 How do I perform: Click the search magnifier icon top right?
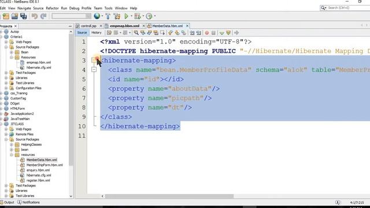(x=323, y=8)
